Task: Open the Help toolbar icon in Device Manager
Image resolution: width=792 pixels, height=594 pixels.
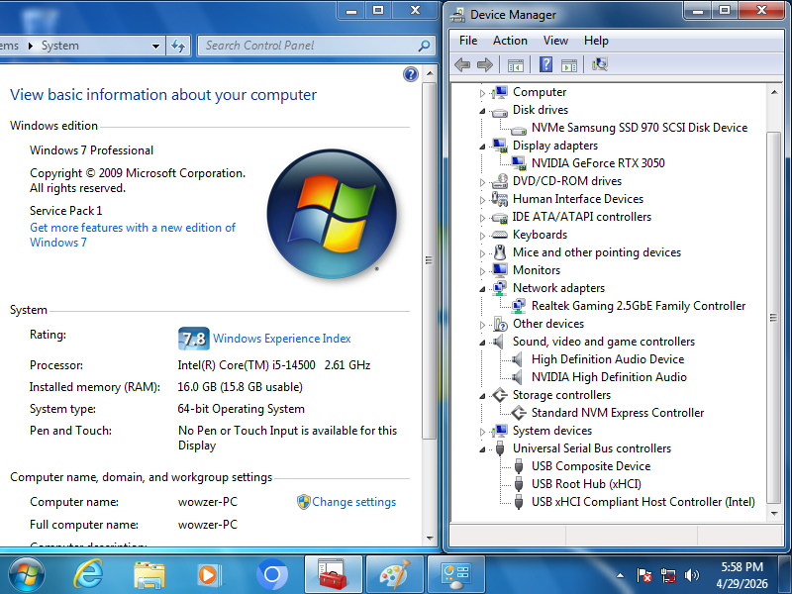Action: pos(545,64)
